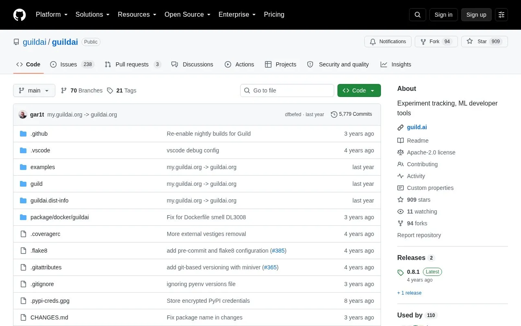Open the .gitattributes file

click(x=46, y=267)
